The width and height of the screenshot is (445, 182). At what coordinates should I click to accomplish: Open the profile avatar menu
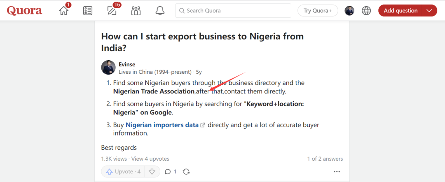coord(349,11)
